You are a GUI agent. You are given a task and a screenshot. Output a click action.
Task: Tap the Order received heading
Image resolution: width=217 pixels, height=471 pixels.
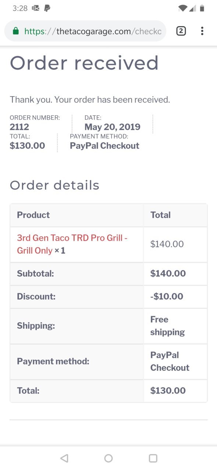(84, 63)
